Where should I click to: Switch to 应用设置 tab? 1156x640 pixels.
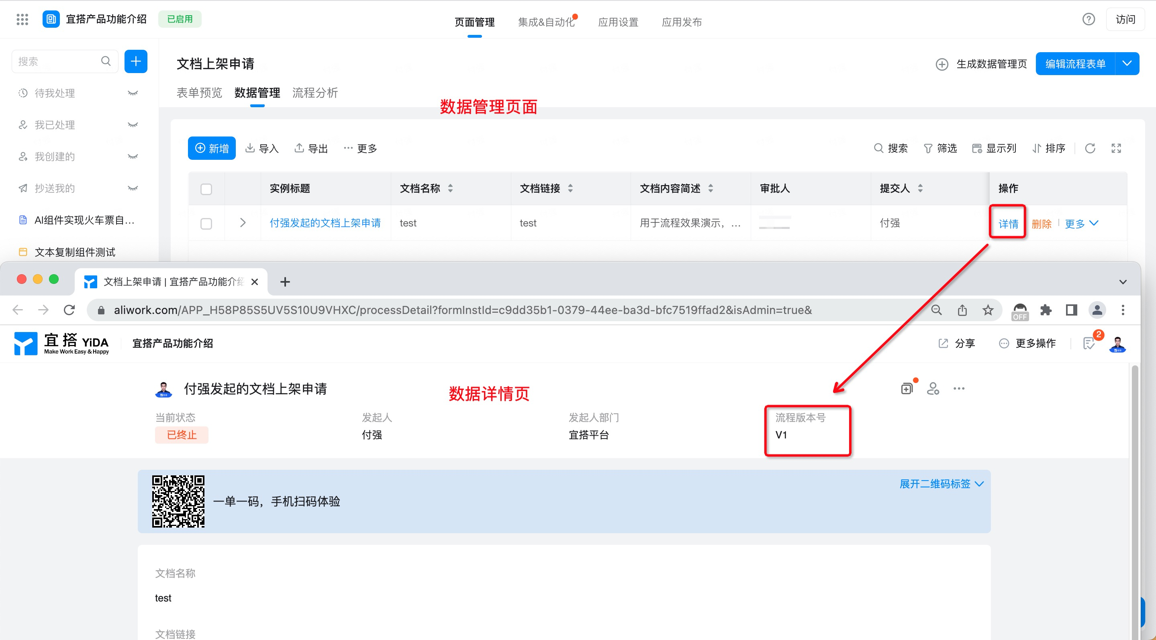pyautogui.click(x=618, y=22)
